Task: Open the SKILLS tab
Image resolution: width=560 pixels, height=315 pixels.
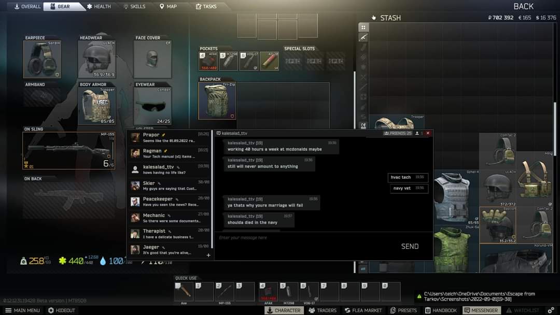Action: 134,6
